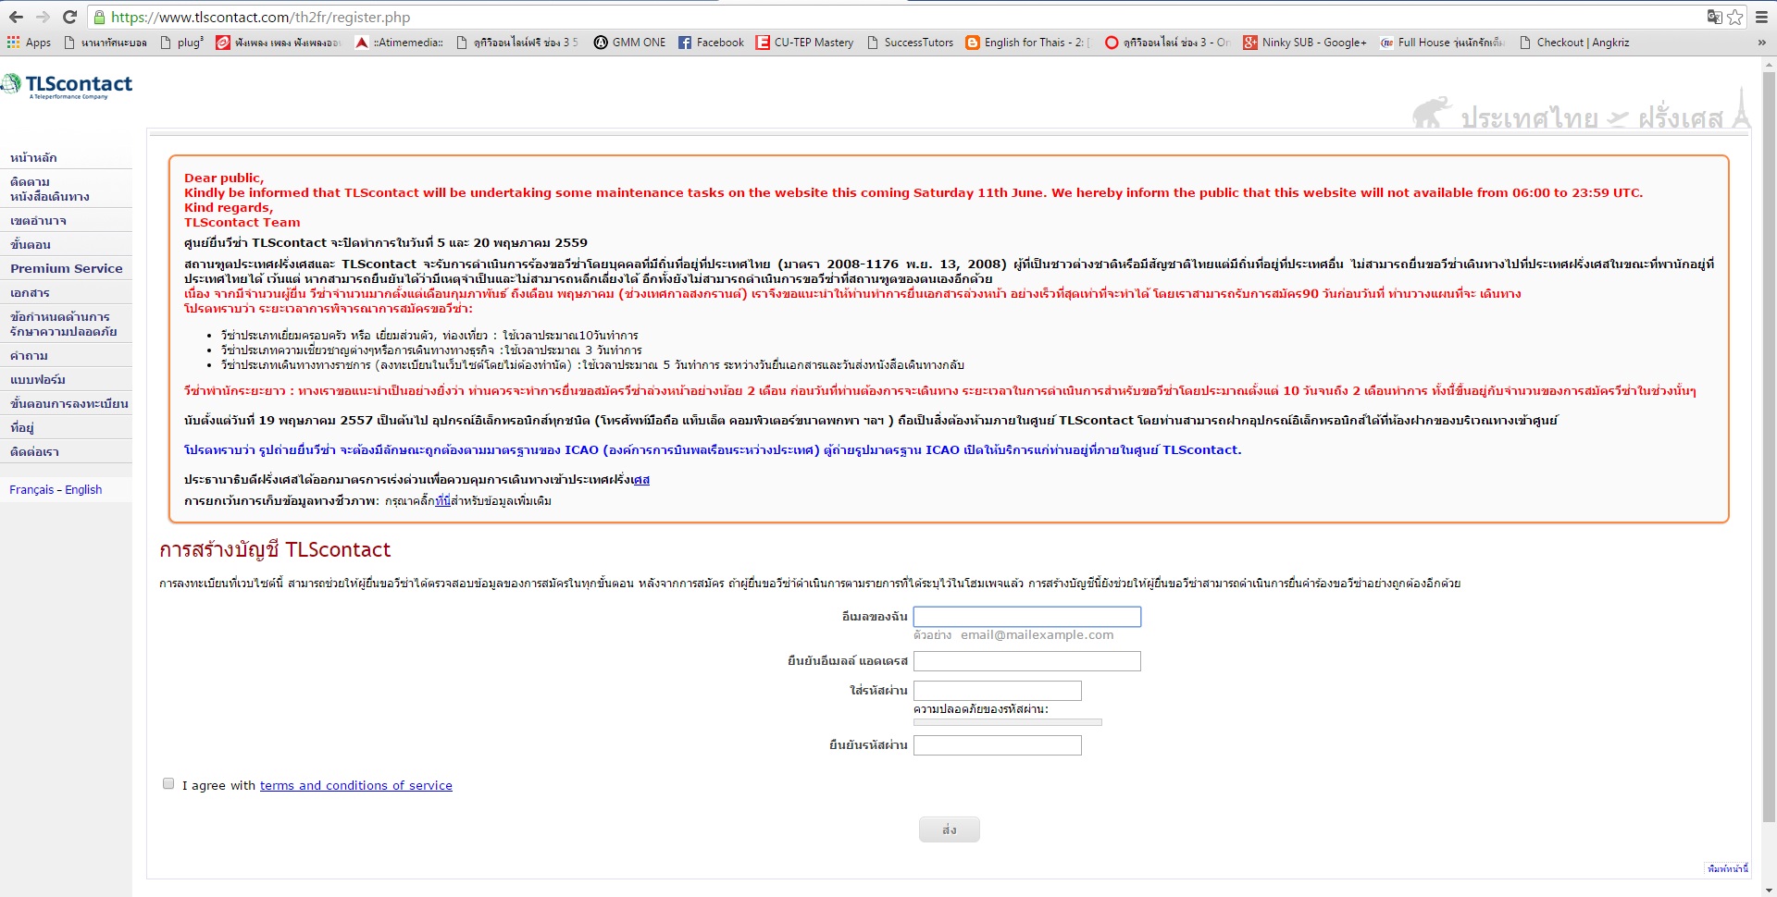The height and width of the screenshot is (897, 1777).
Task: Open the Full House bookmark
Action: click(x=1442, y=43)
